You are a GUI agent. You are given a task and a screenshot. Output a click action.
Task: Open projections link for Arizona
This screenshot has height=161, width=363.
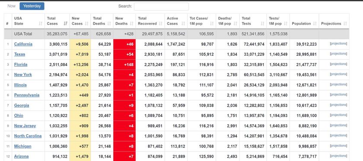click(338, 156)
